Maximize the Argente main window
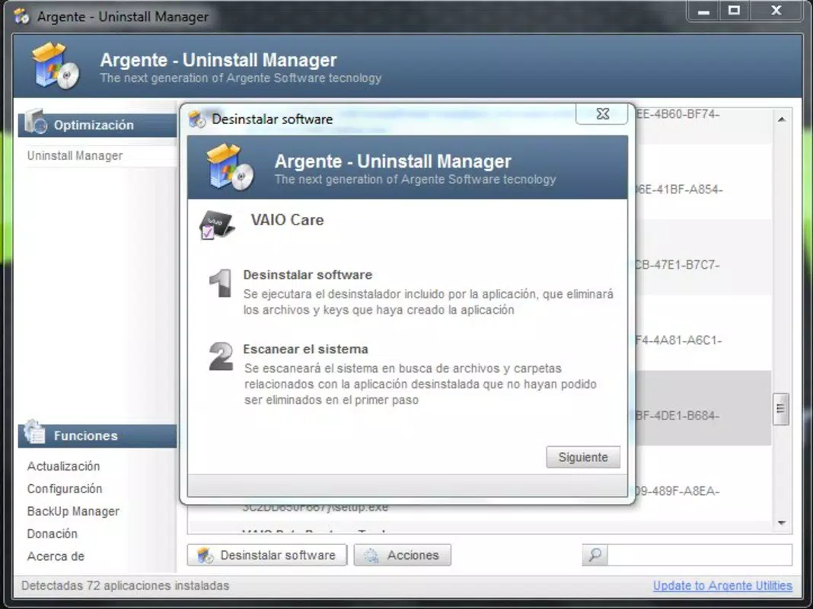813x609 pixels. [734, 11]
